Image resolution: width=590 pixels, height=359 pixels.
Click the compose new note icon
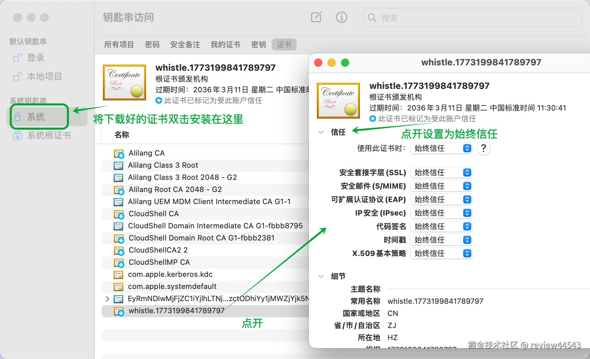pos(316,17)
